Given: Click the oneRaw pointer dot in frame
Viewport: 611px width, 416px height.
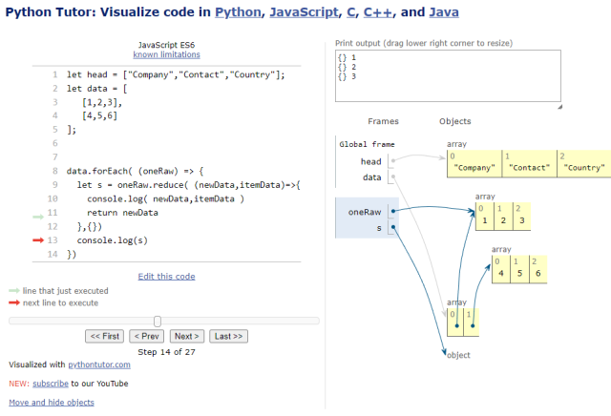Looking at the screenshot, I should point(393,211).
